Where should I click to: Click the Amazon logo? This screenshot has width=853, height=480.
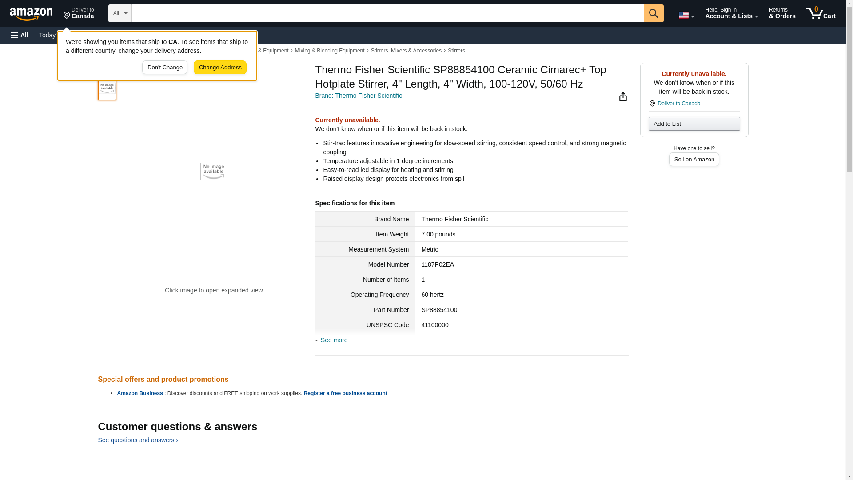coord(31,14)
